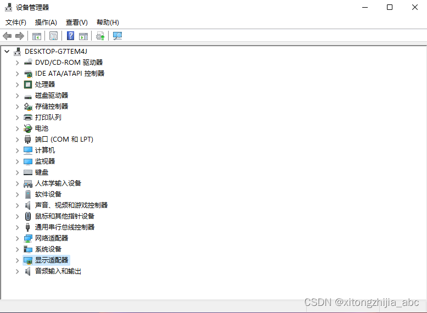This screenshot has height=313, width=427.
Task: Open the 查看(V) menu
Action: 77,23
